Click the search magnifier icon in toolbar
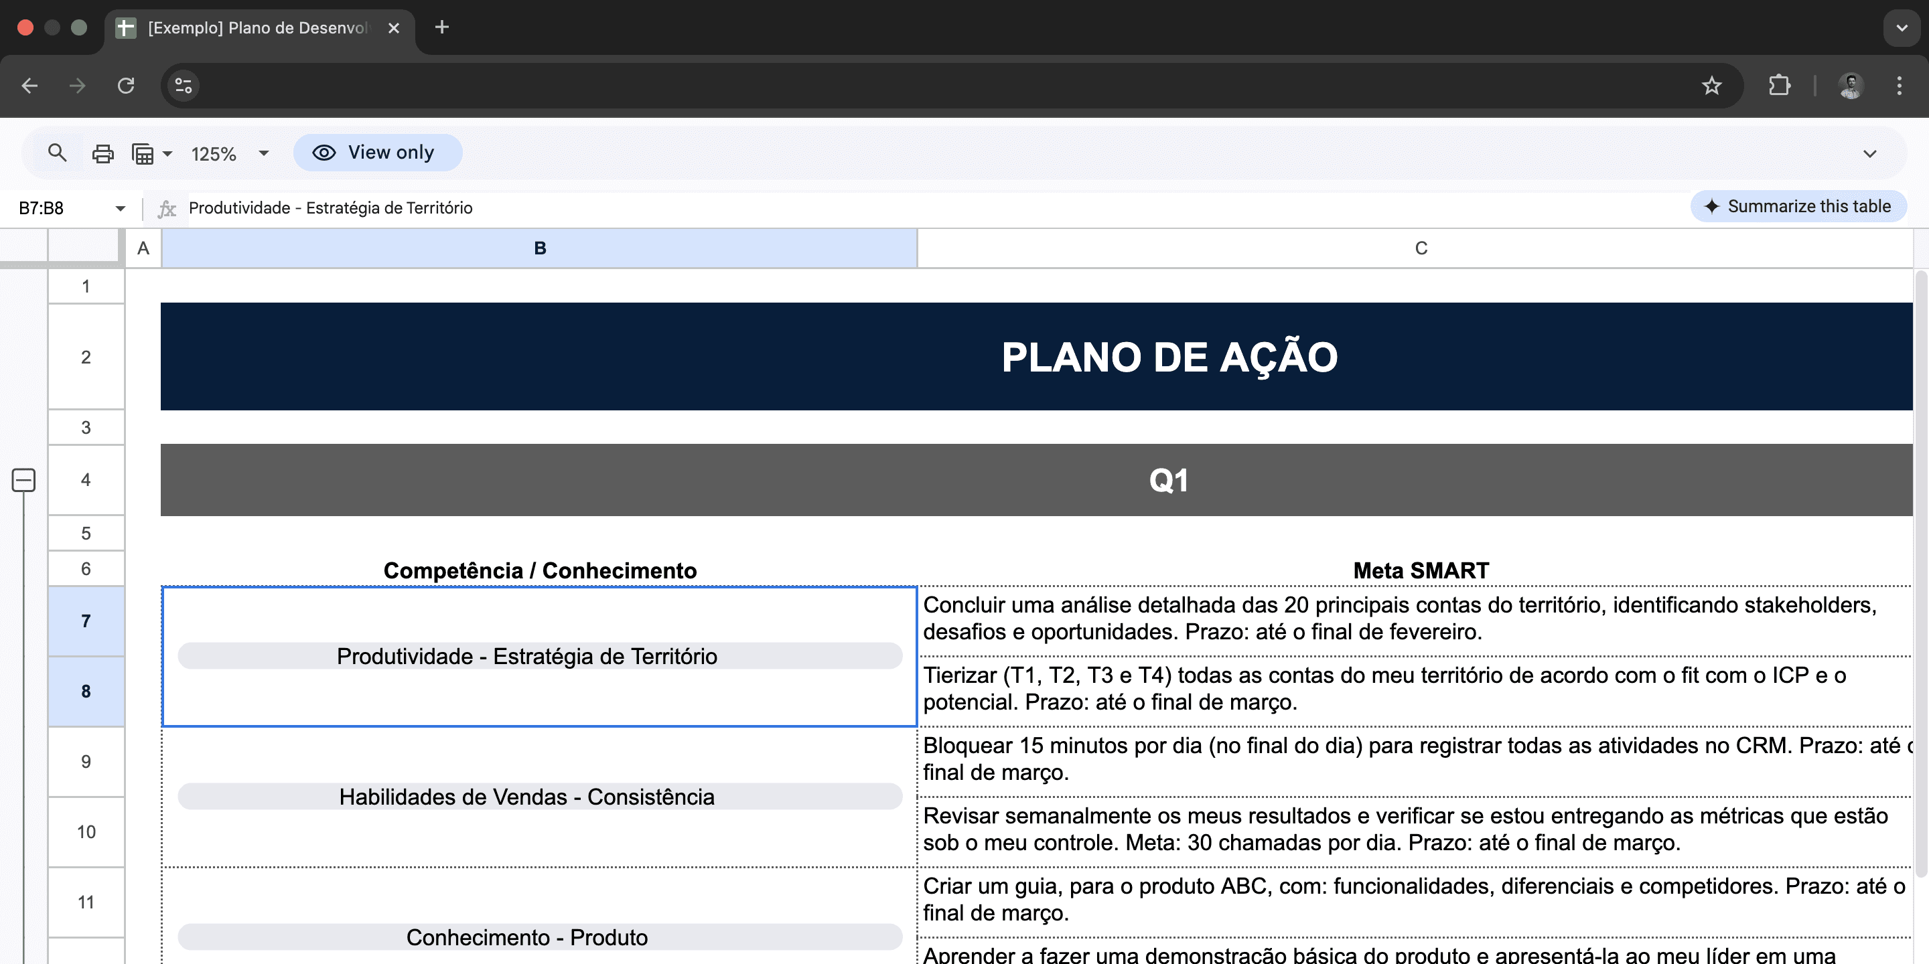Viewport: 1929px width, 964px height. coord(57,153)
